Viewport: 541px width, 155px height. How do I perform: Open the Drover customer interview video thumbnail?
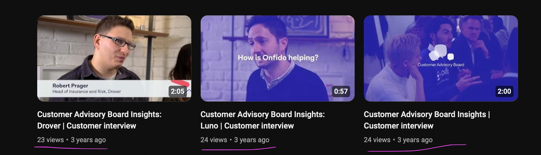114,58
